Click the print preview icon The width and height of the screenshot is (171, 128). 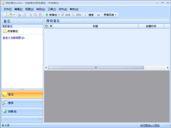point(24,15)
